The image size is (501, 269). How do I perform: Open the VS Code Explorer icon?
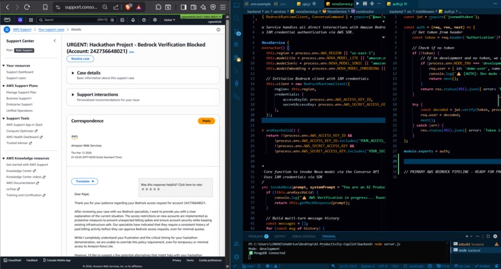pyautogui.click(x=236, y=5)
